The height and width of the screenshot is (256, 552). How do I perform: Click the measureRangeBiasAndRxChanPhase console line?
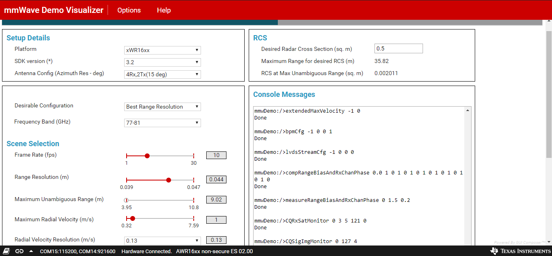click(x=332, y=200)
